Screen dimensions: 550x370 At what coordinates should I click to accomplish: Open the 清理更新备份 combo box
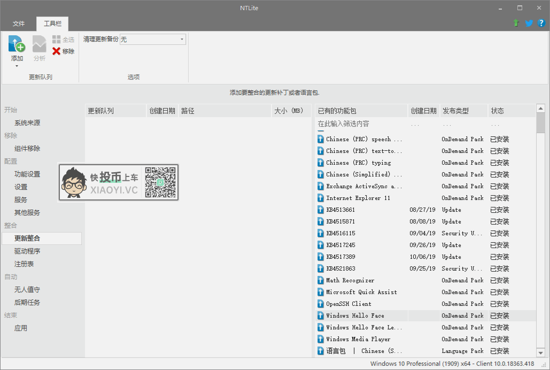(x=153, y=39)
